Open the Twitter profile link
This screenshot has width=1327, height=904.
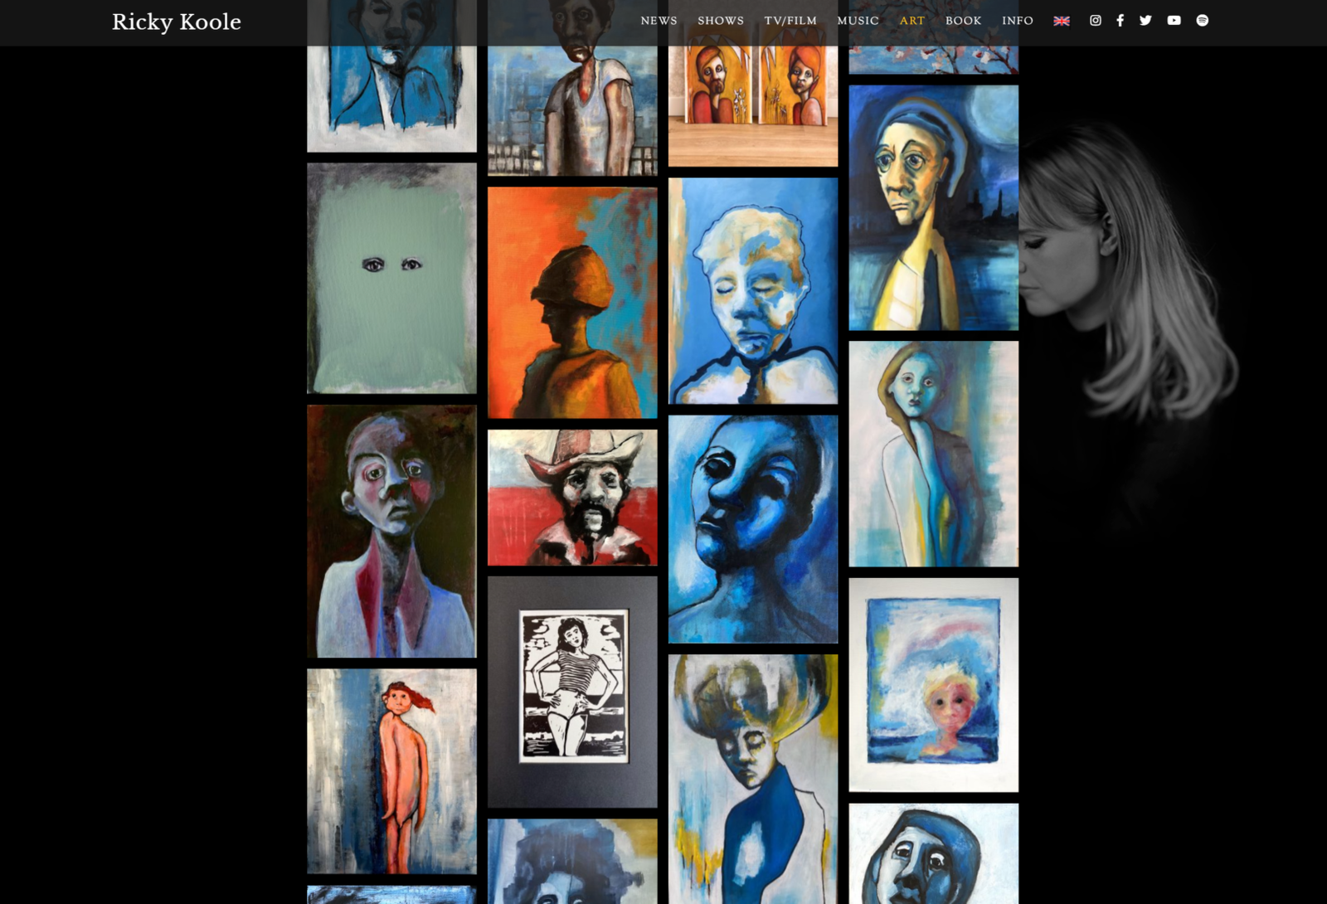pos(1146,20)
